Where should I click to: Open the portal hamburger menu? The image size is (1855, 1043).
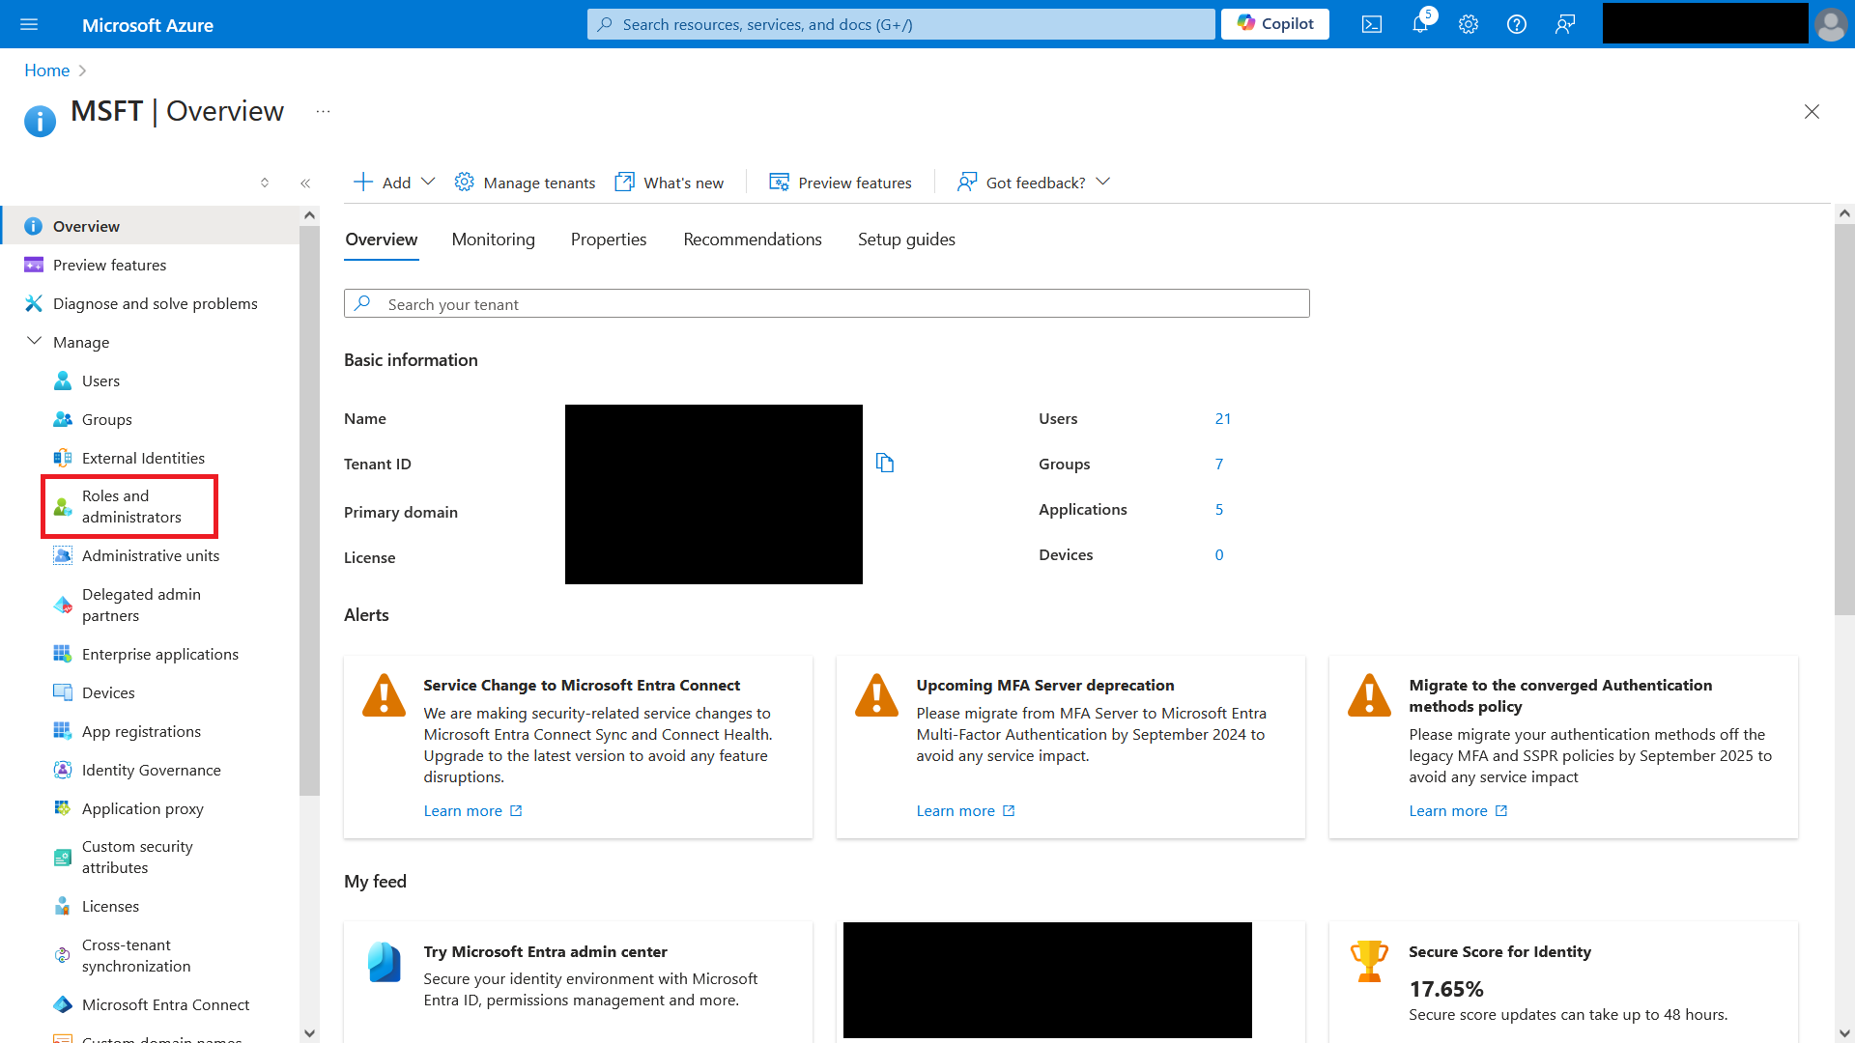(29, 24)
